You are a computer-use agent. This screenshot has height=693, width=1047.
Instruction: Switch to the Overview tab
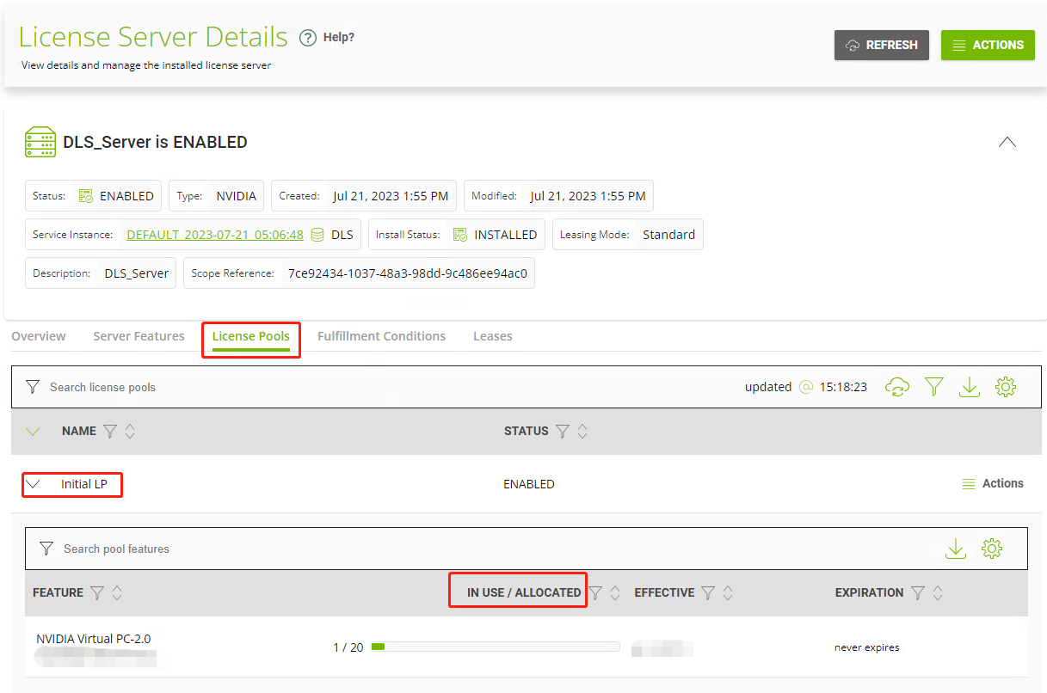pyautogui.click(x=39, y=336)
